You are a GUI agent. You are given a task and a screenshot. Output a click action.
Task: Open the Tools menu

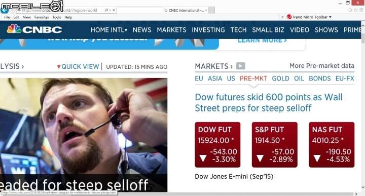(57, 17)
